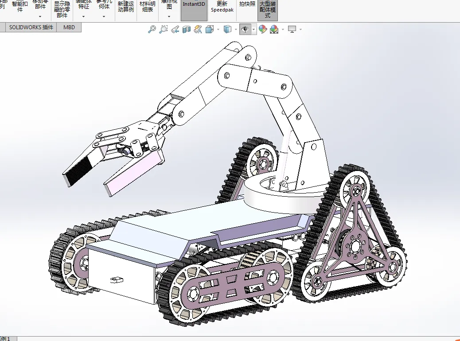Viewport: 460px width, 341px height.
Task: Click 更新 Speedpak button
Action: (x=222, y=7)
